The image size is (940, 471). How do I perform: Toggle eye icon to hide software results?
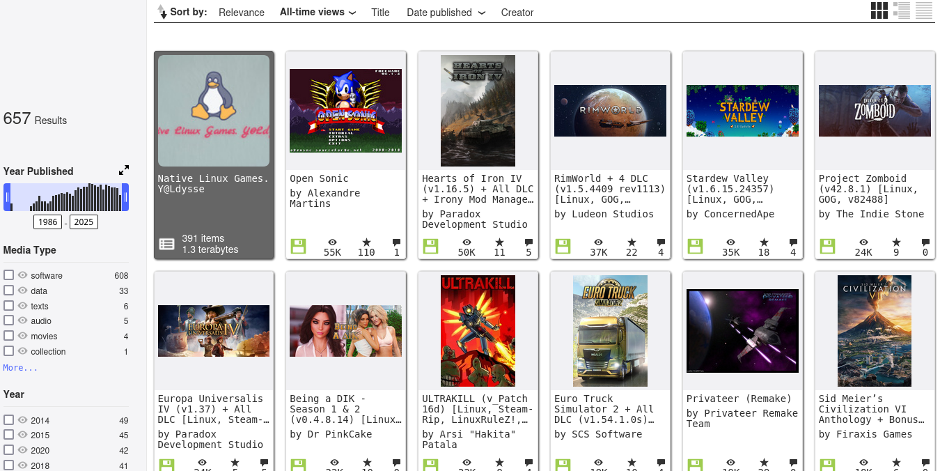click(22, 275)
